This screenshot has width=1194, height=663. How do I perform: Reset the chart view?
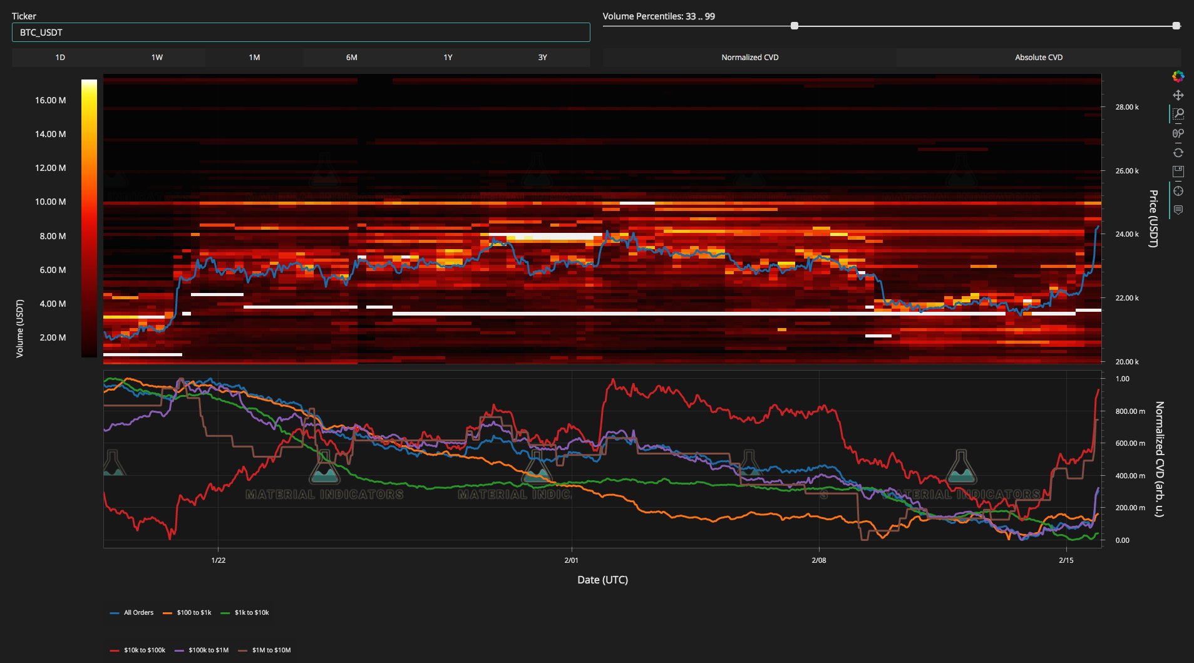pos(1178,153)
